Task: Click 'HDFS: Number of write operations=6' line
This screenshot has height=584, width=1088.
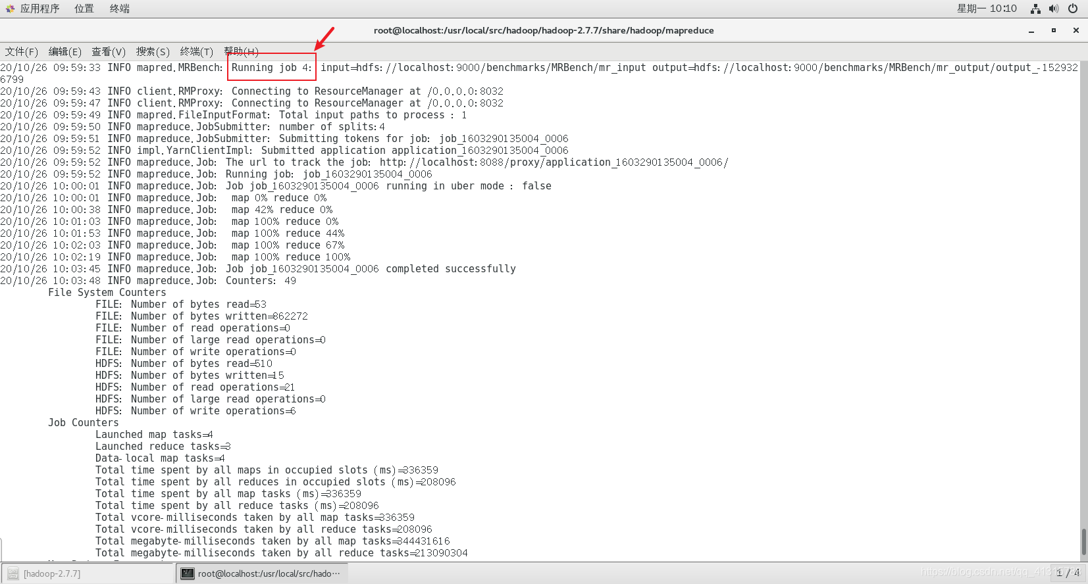Action: tap(195, 410)
